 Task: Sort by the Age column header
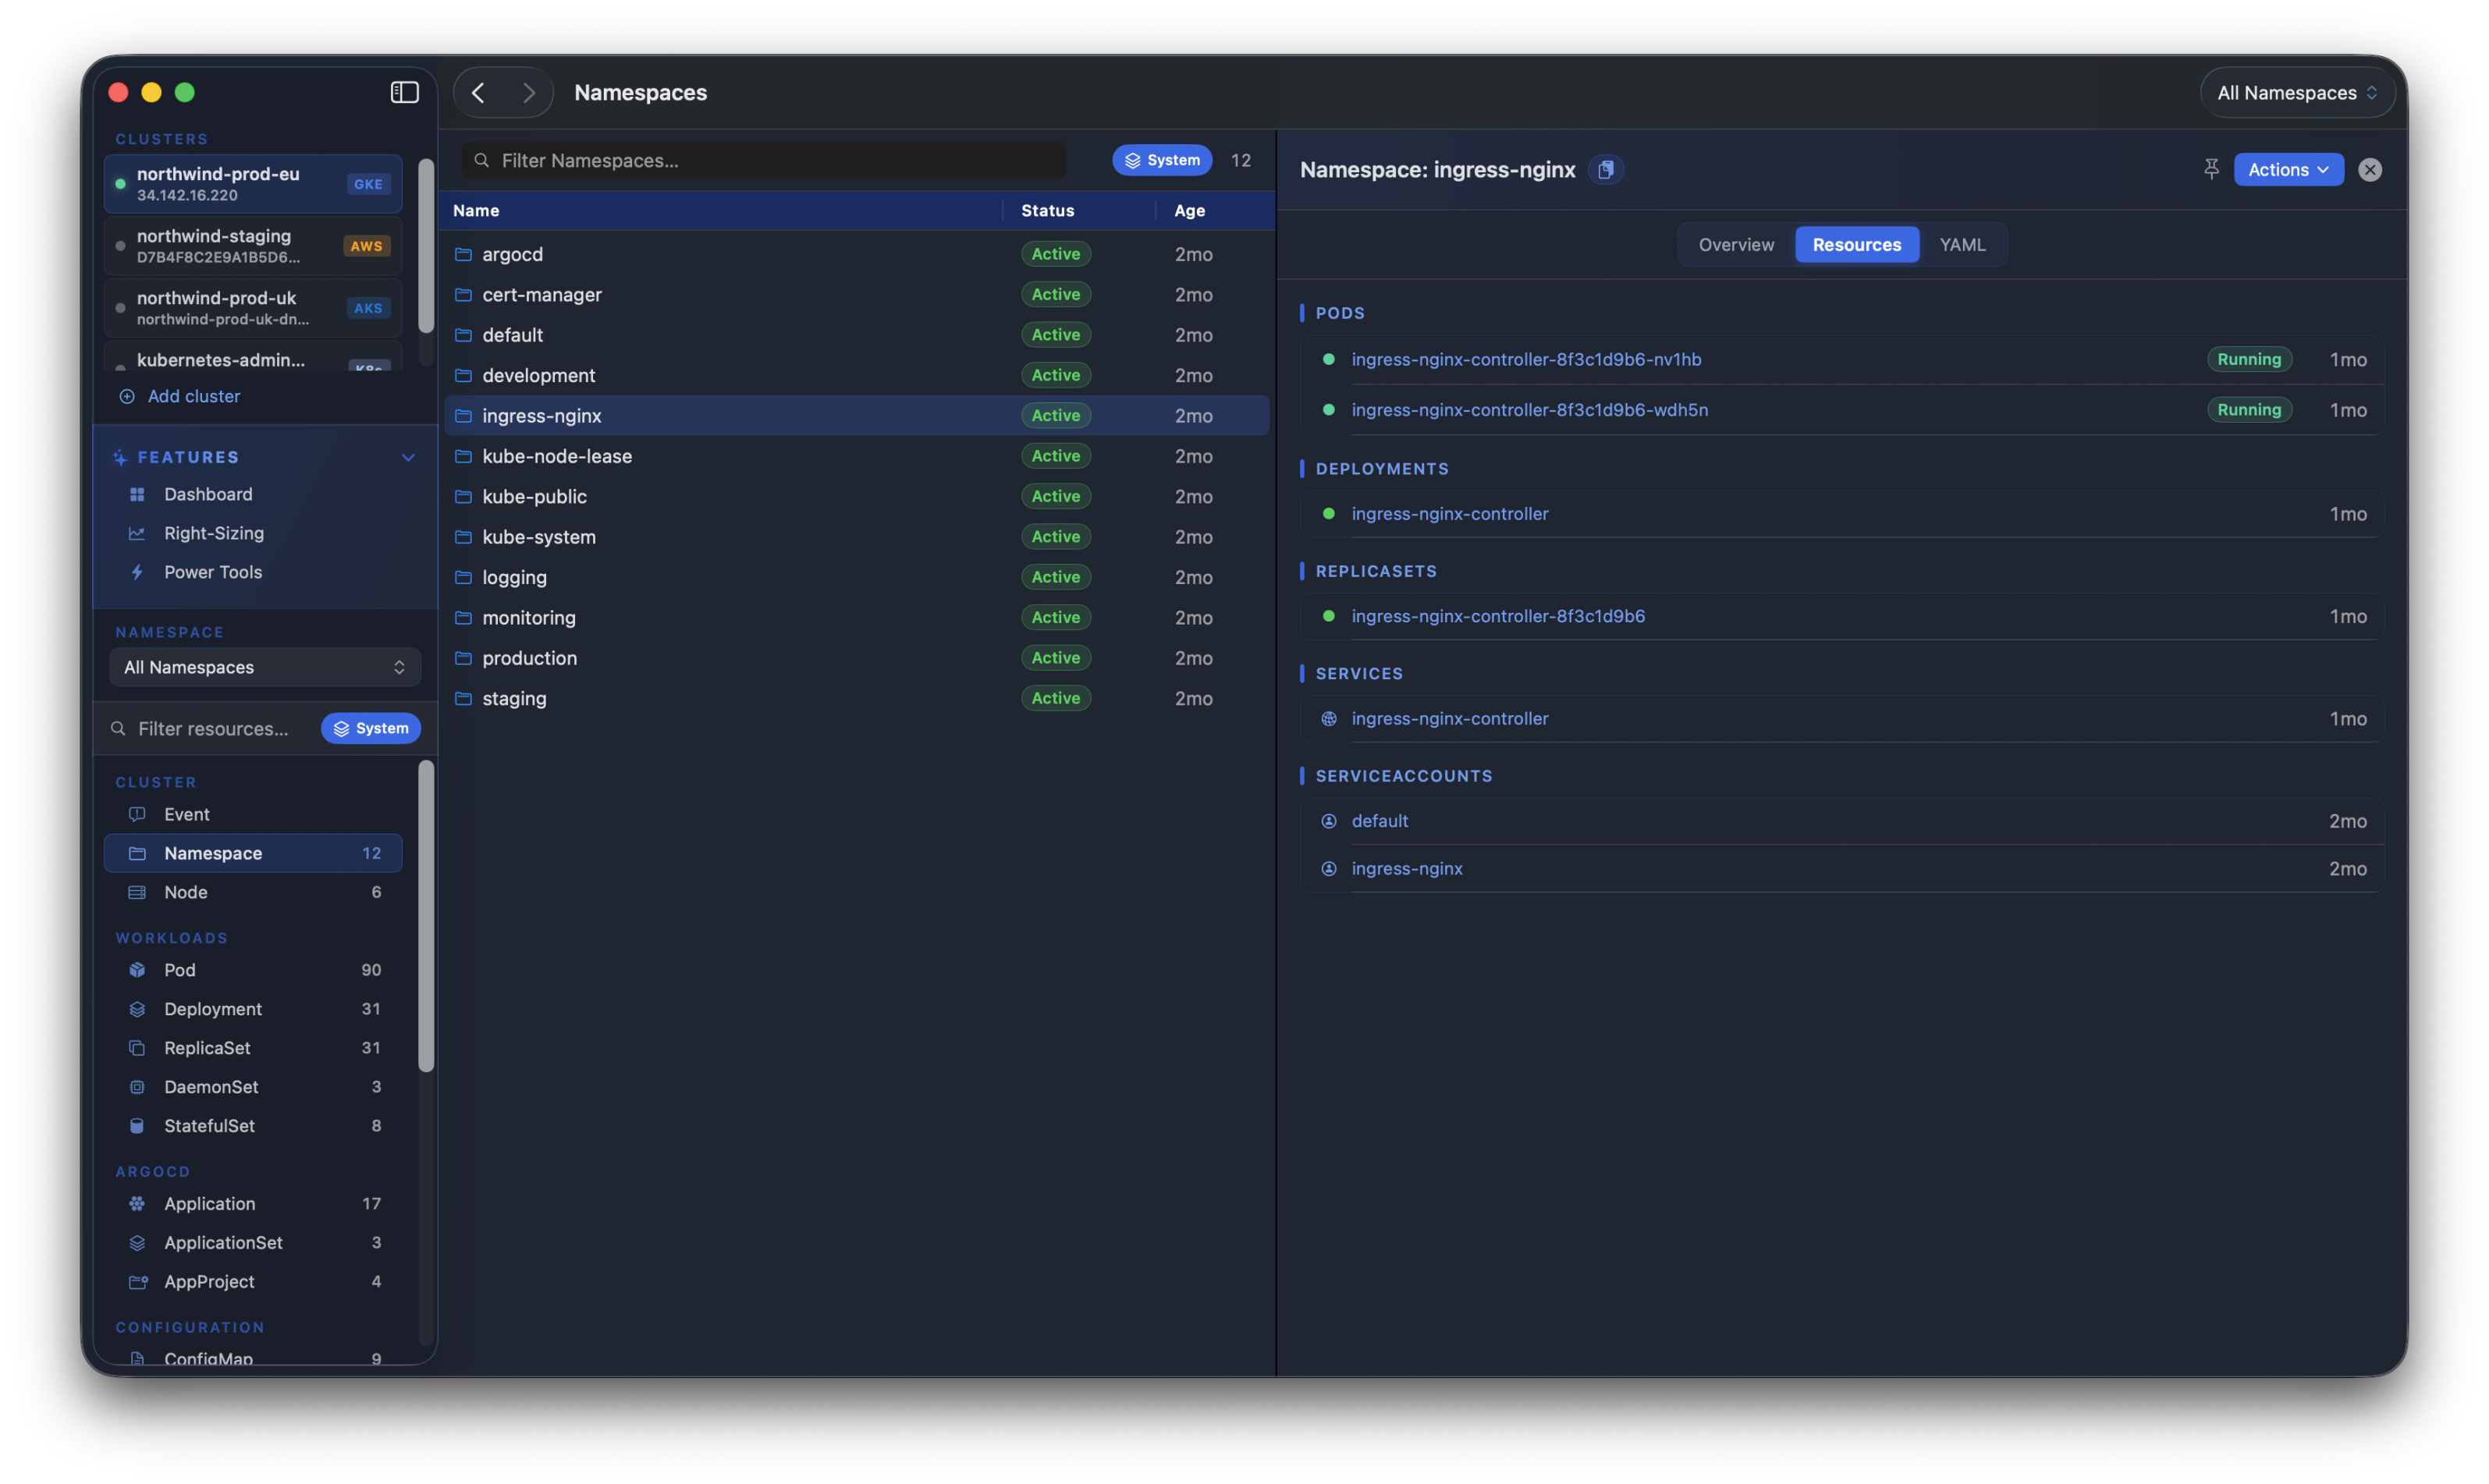pos(1189,210)
